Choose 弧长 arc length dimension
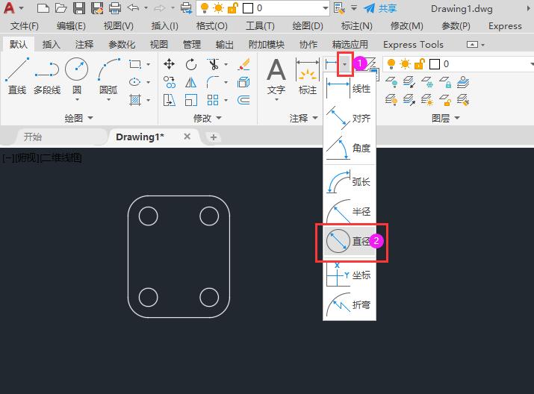Screen dimensions: 534x394 pos(350,181)
